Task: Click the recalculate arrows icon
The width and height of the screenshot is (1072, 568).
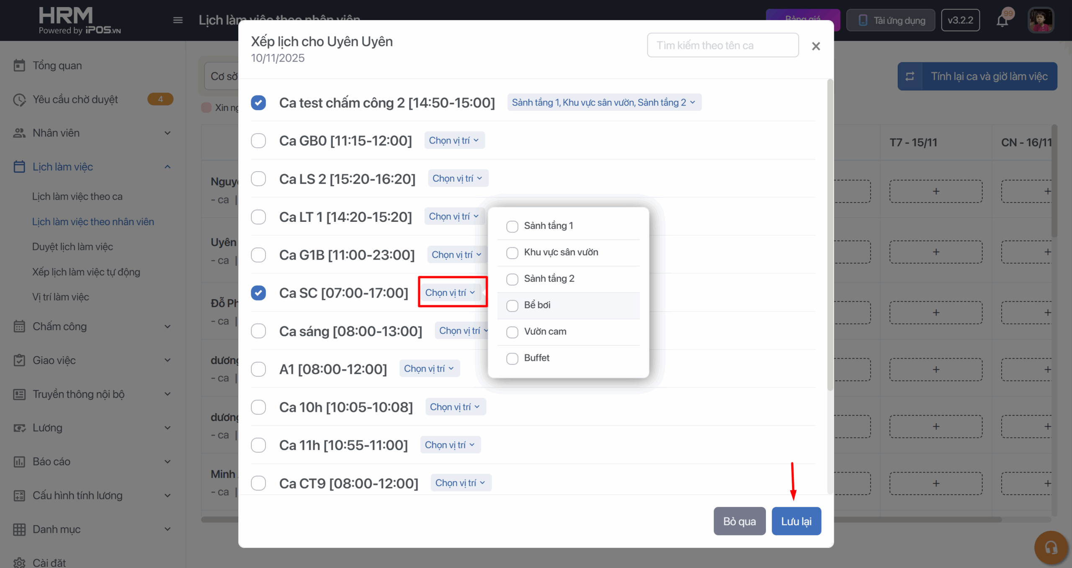Action: (x=910, y=76)
